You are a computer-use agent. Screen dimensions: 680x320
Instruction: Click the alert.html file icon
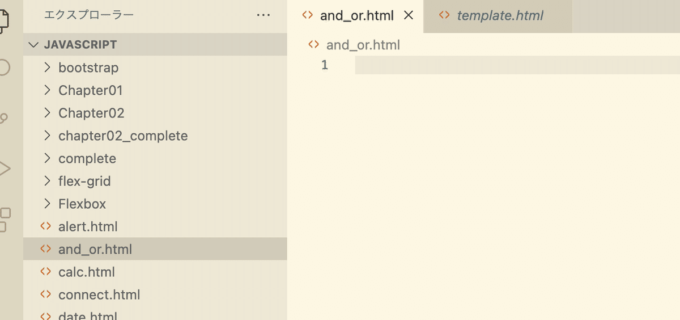pyautogui.click(x=45, y=226)
